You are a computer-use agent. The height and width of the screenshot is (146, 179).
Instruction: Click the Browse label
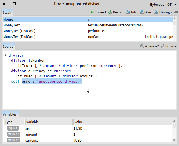171,46
